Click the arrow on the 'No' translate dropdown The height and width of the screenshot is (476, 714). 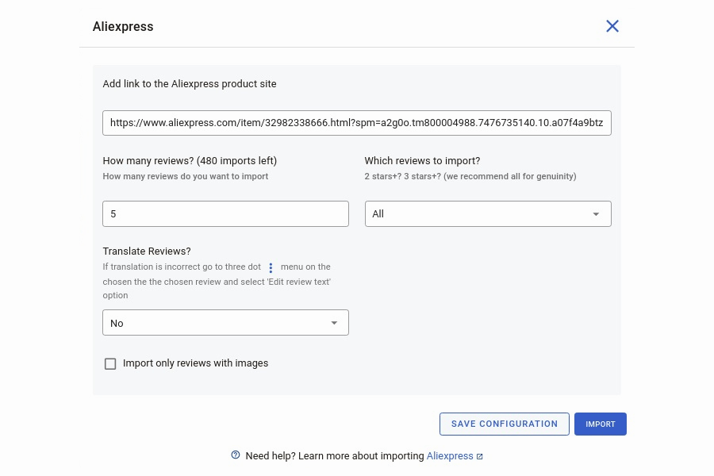tap(334, 323)
